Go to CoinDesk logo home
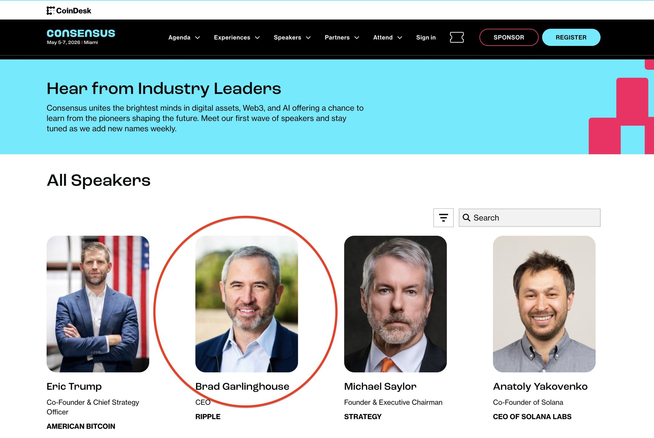Image resolution: width=654 pixels, height=438 pixels. pyautogui.click(x=69, y=11)
